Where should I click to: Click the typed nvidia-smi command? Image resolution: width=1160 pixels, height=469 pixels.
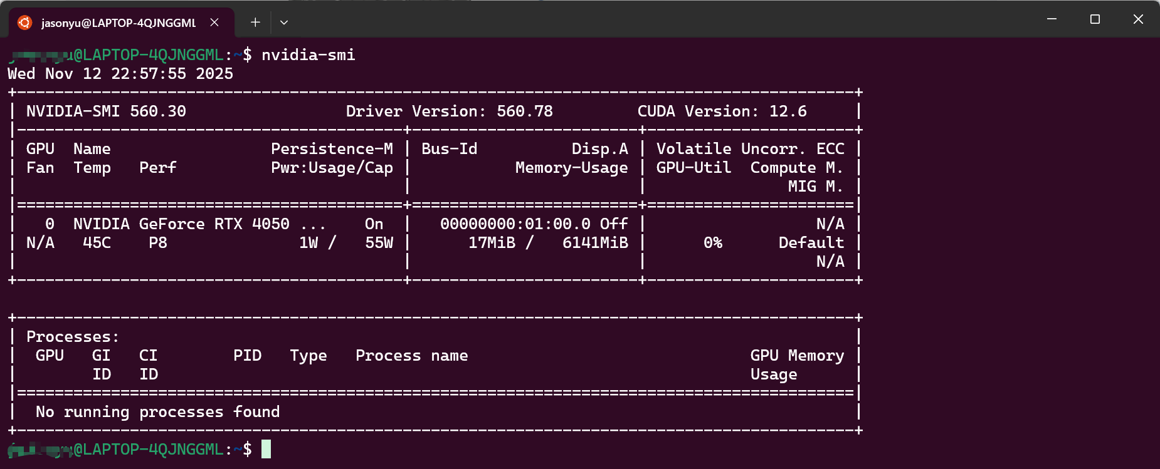(308, 55)
